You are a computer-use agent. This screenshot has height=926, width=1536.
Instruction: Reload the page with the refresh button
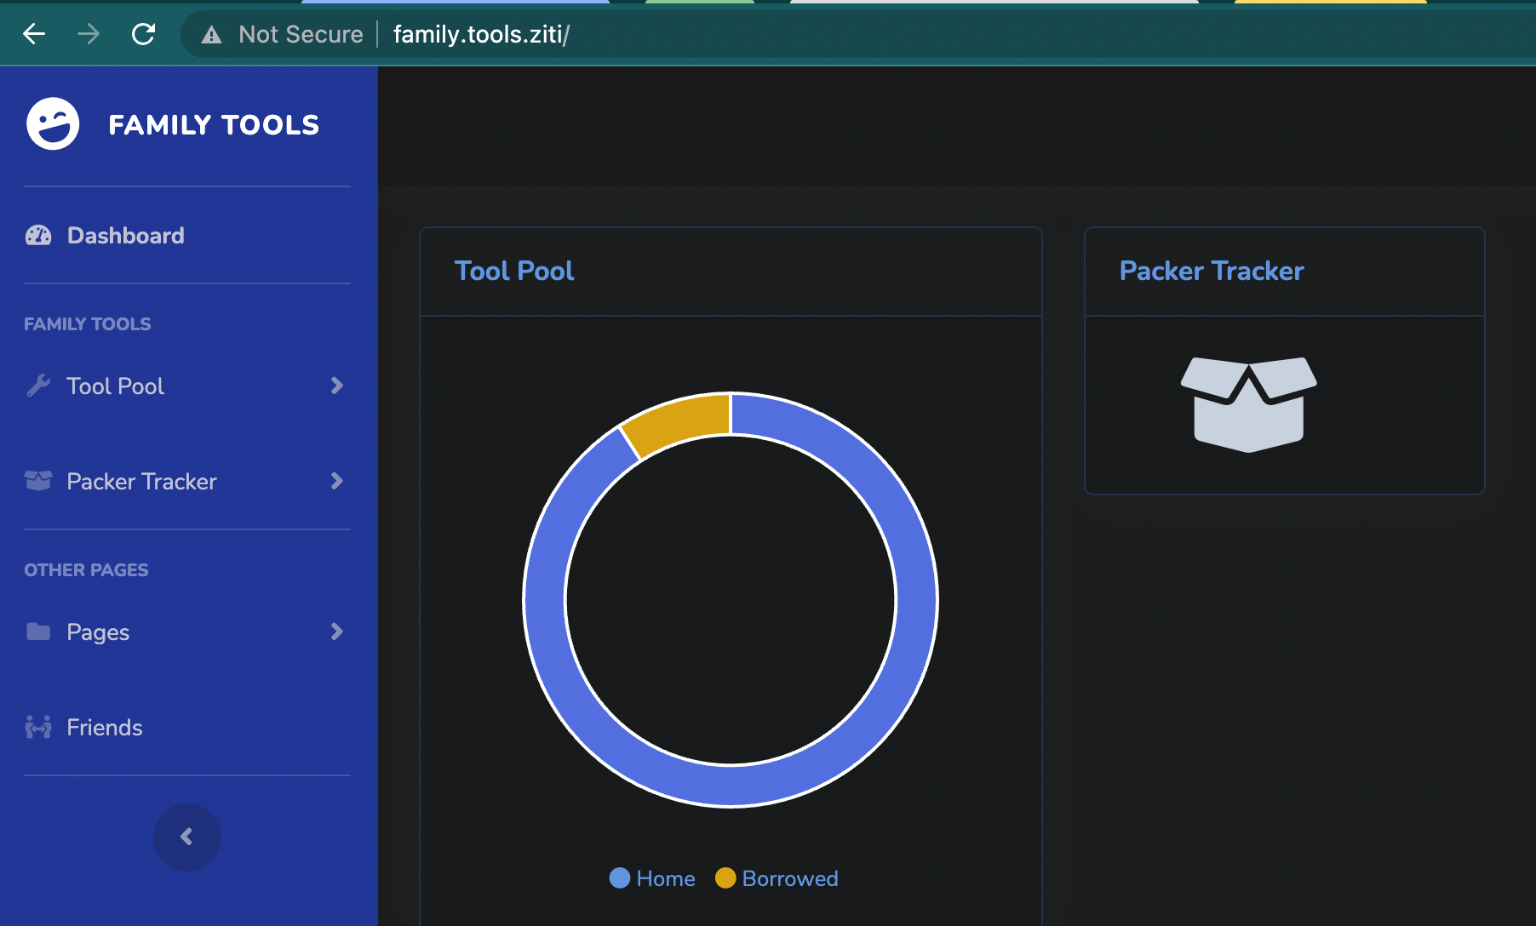click(143, 34)
